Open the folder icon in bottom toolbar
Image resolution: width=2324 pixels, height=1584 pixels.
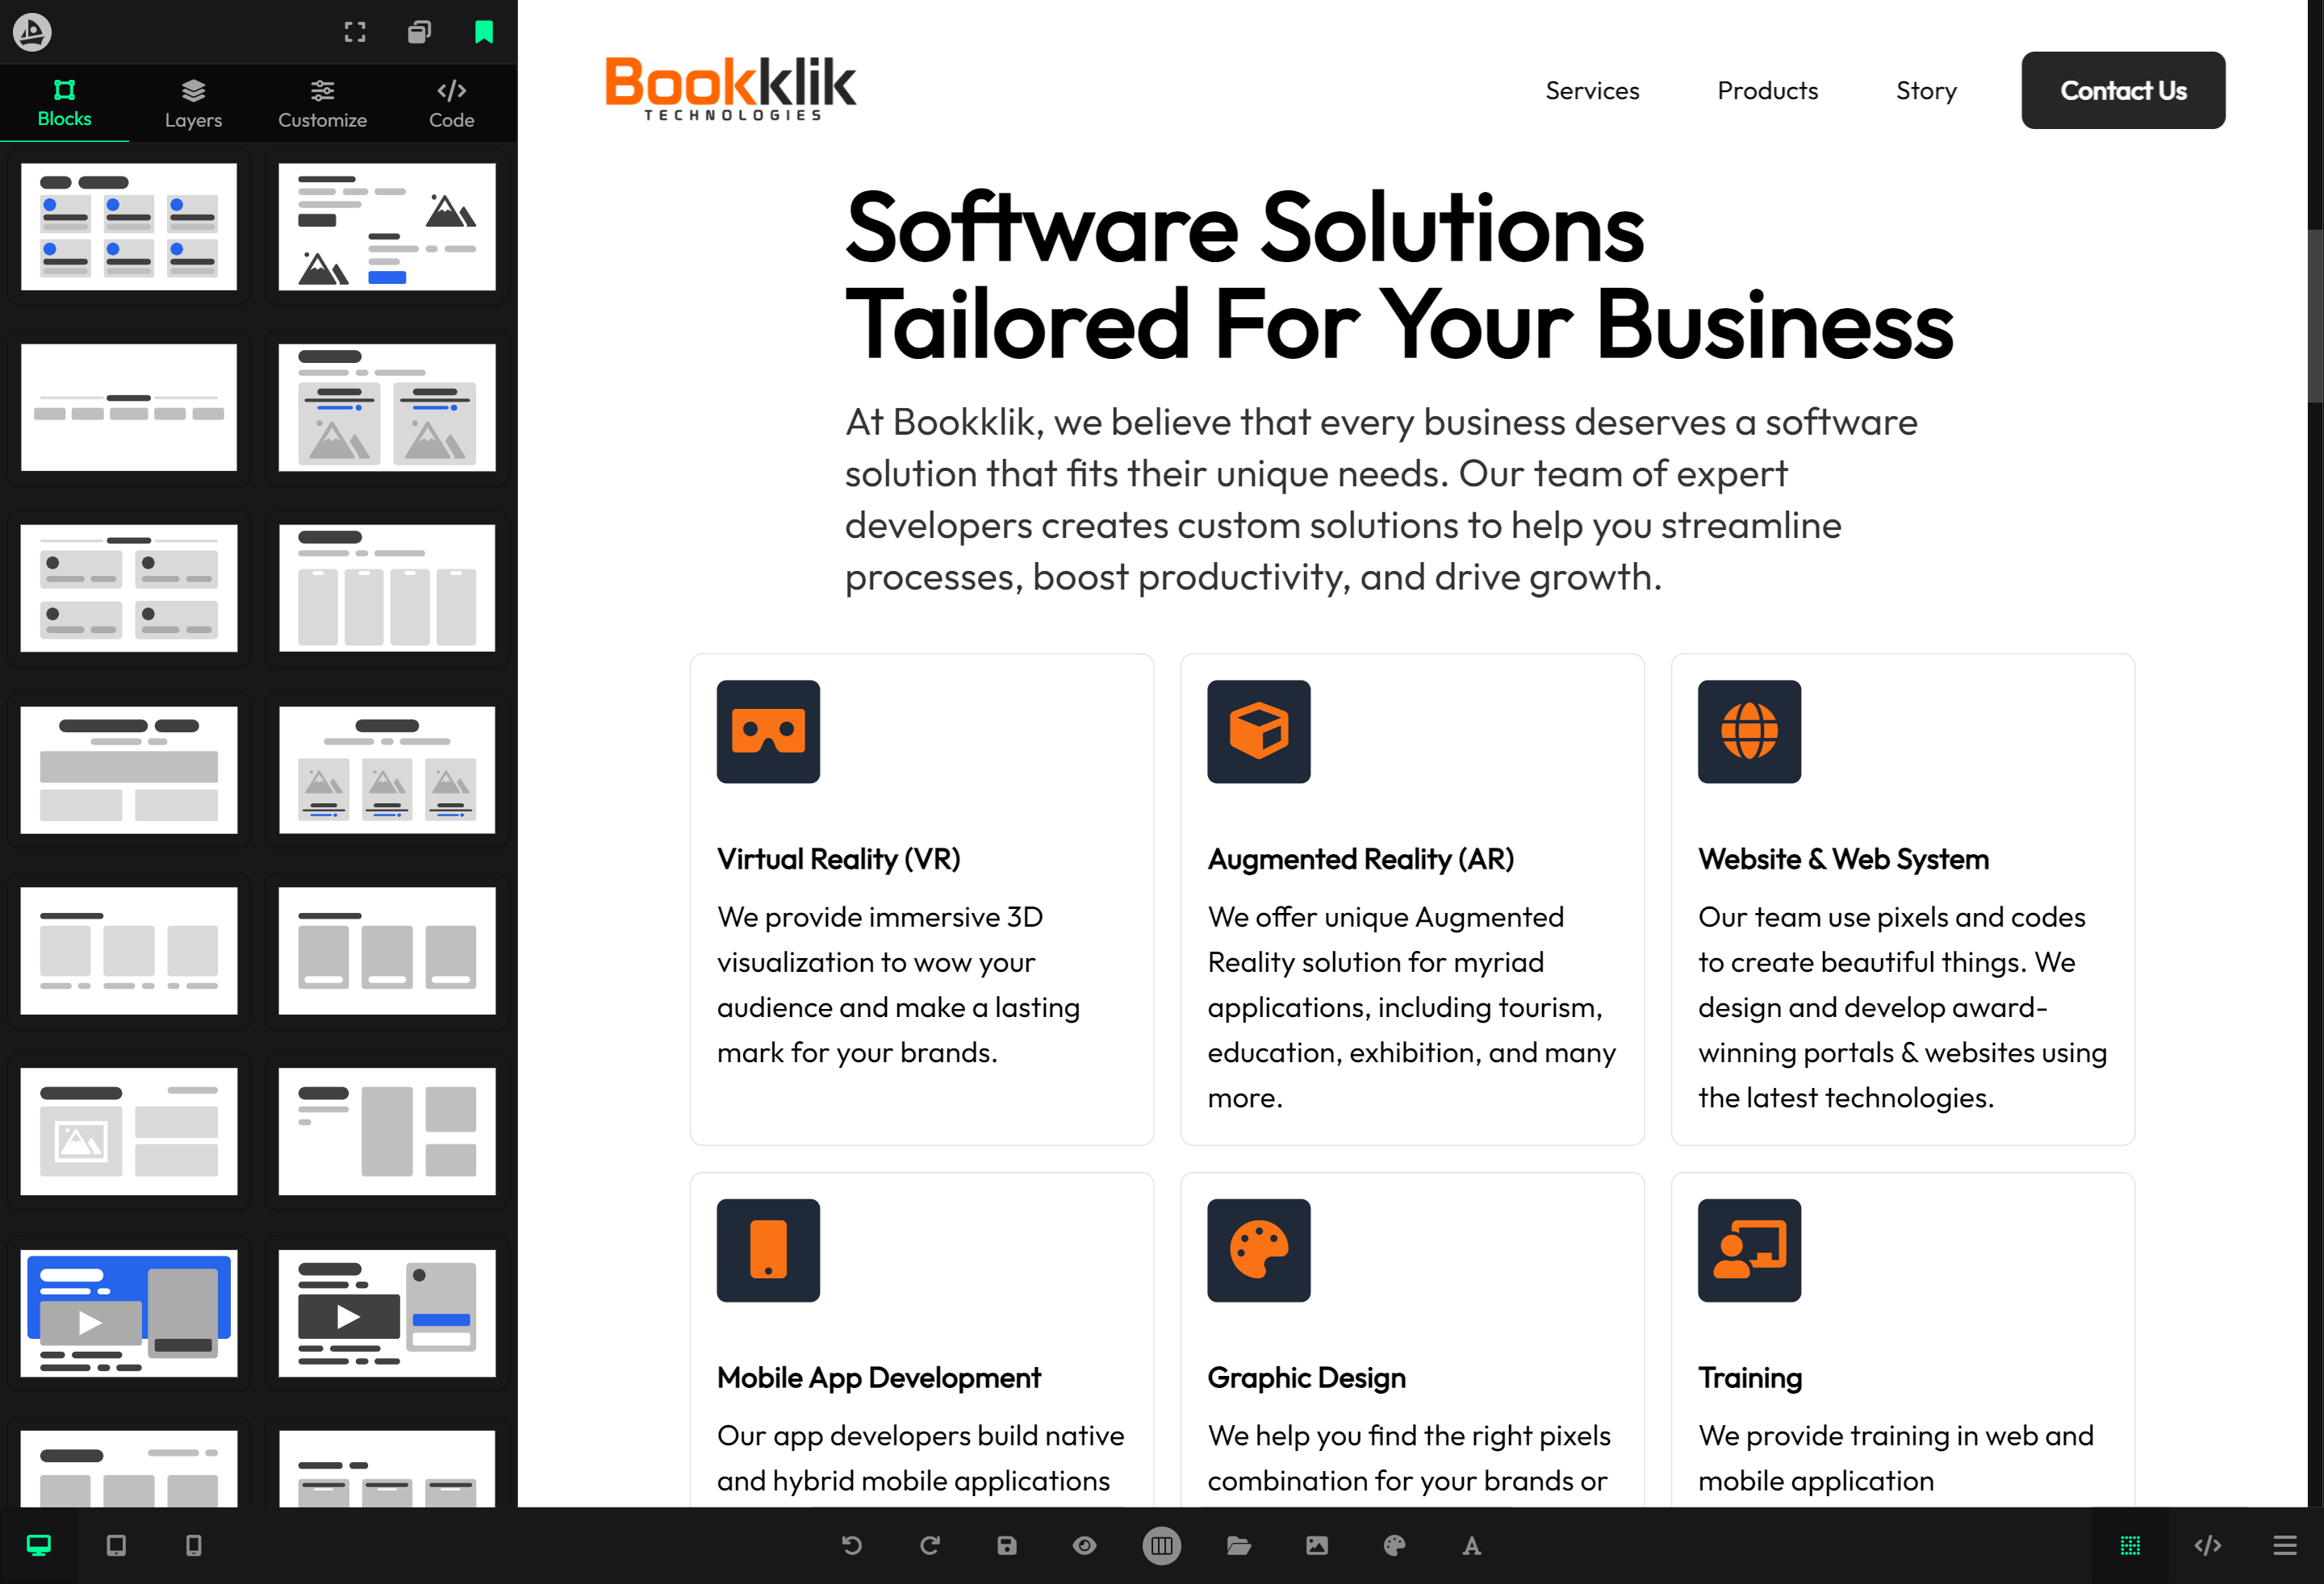pyautogui.click(x=1239, y=1545)
